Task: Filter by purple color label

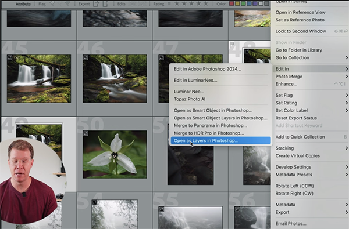Action: [255, 4]
